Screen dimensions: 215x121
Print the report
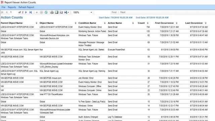coord(52,12)
